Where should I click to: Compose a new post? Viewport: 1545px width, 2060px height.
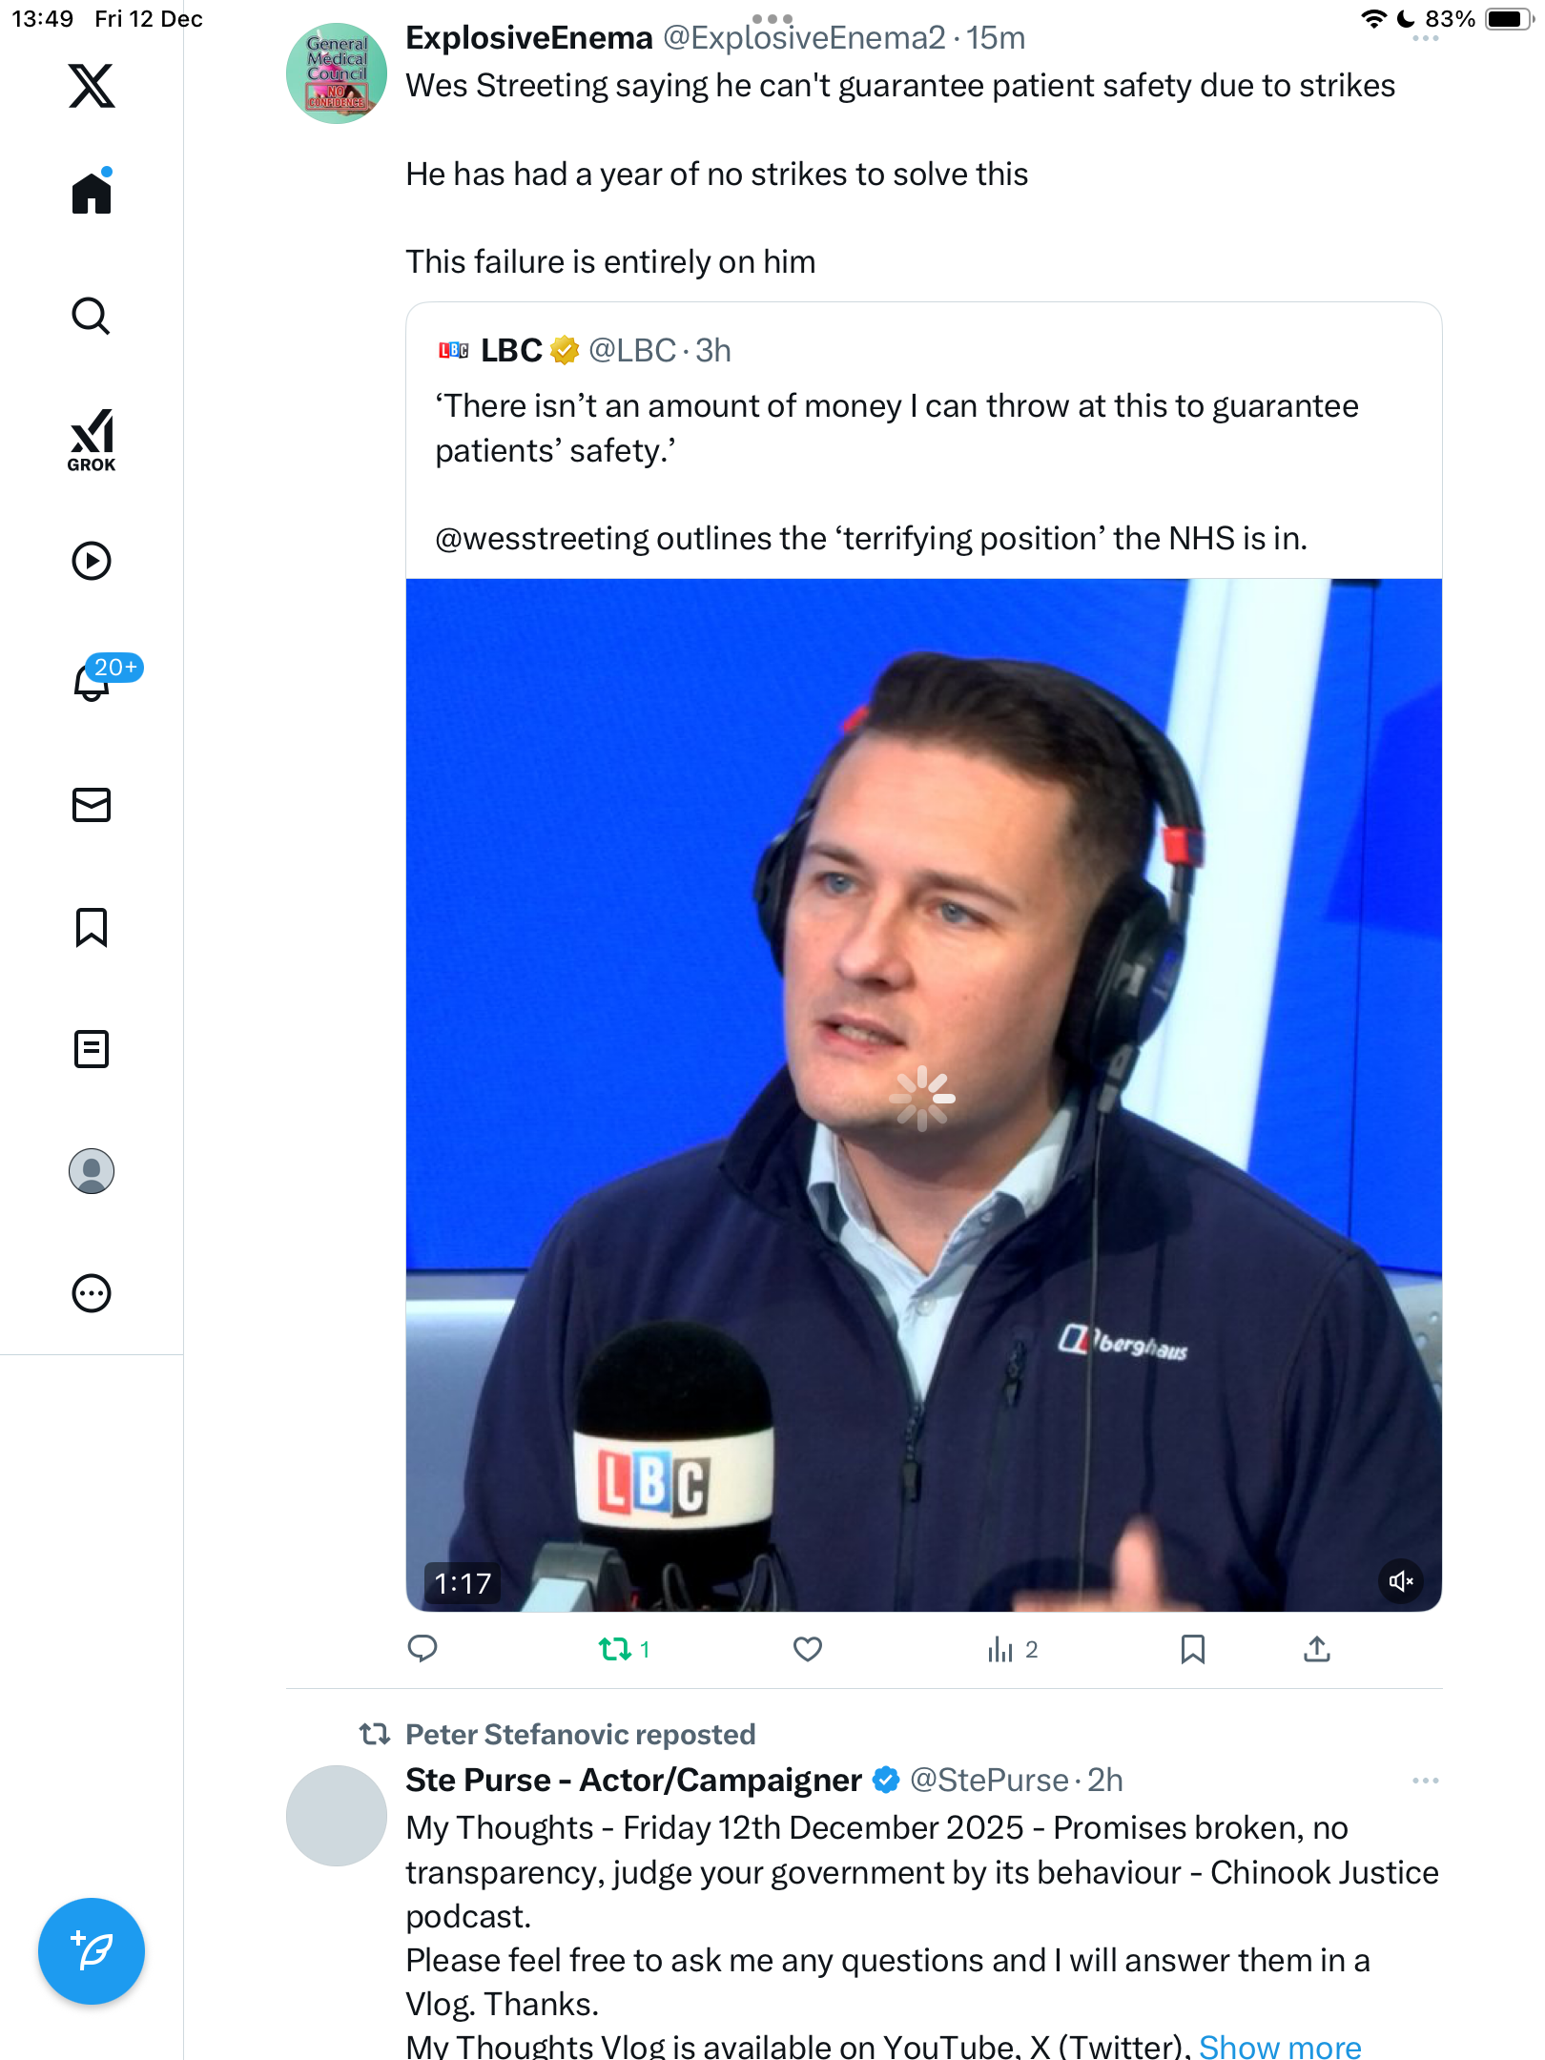92,1951
